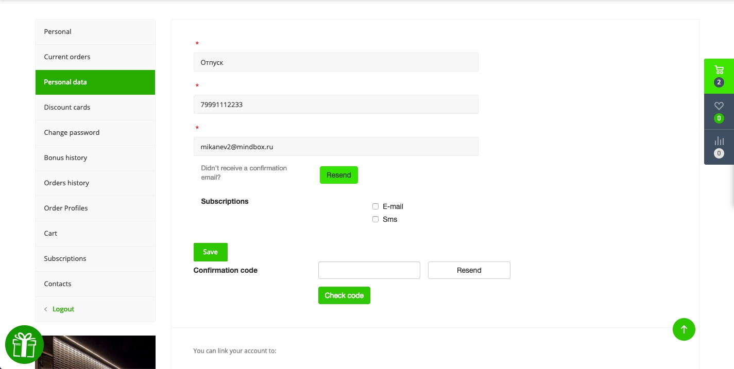734x369 pixels.
Task: Go to Change password section
Action: (72, 133)
